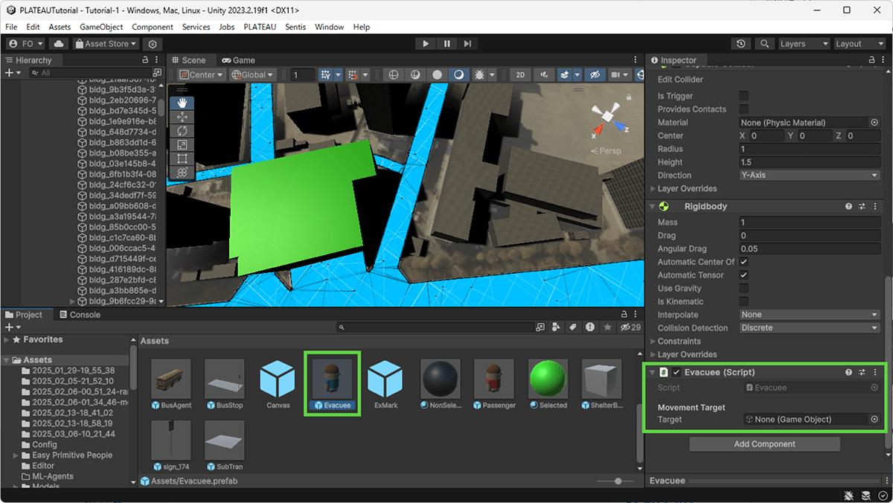The image size is (893, 503).
Task: Open the Global handle rotation dropdown
Action: tap(252, 74)
